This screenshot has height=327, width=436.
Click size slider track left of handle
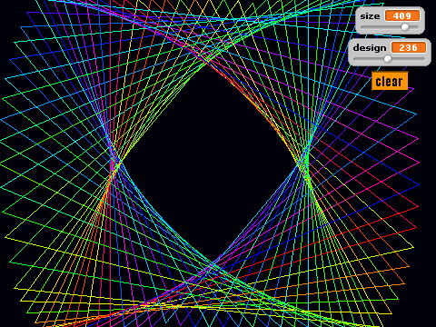pyautogui.click(x=381, y=27)
